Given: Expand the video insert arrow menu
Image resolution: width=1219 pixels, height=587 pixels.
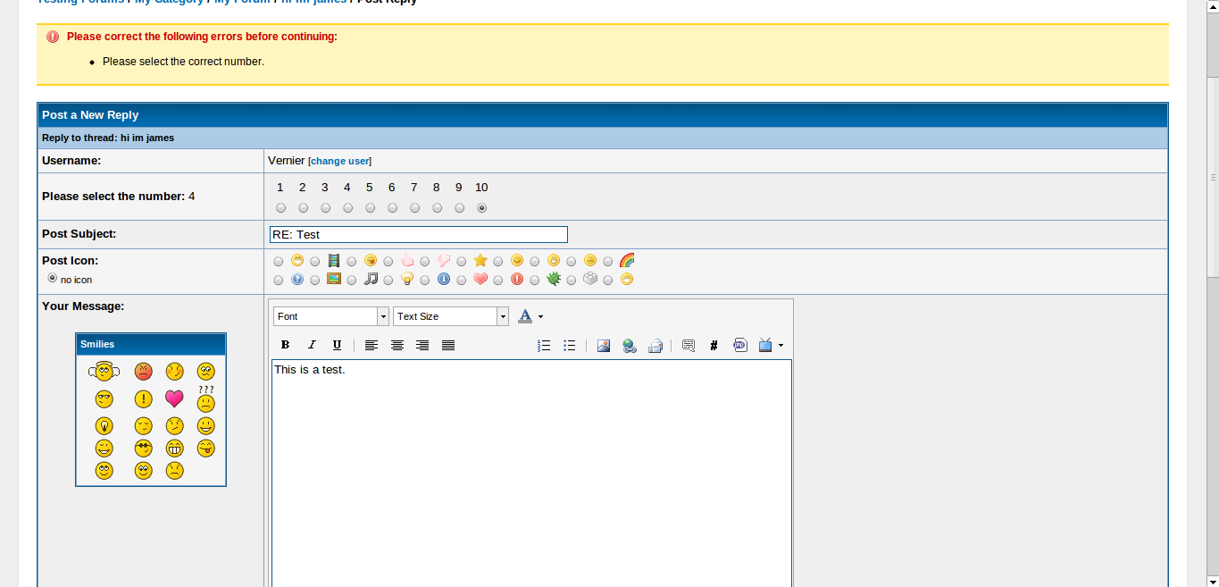Looking at the screenshot, I should [781, 345].
